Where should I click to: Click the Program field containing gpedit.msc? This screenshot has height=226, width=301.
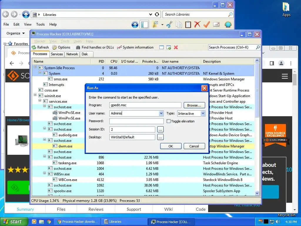click(145, 105)
